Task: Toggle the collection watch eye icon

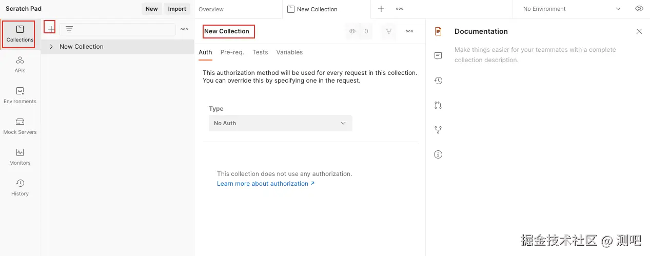Action: (x=352, y=31)
